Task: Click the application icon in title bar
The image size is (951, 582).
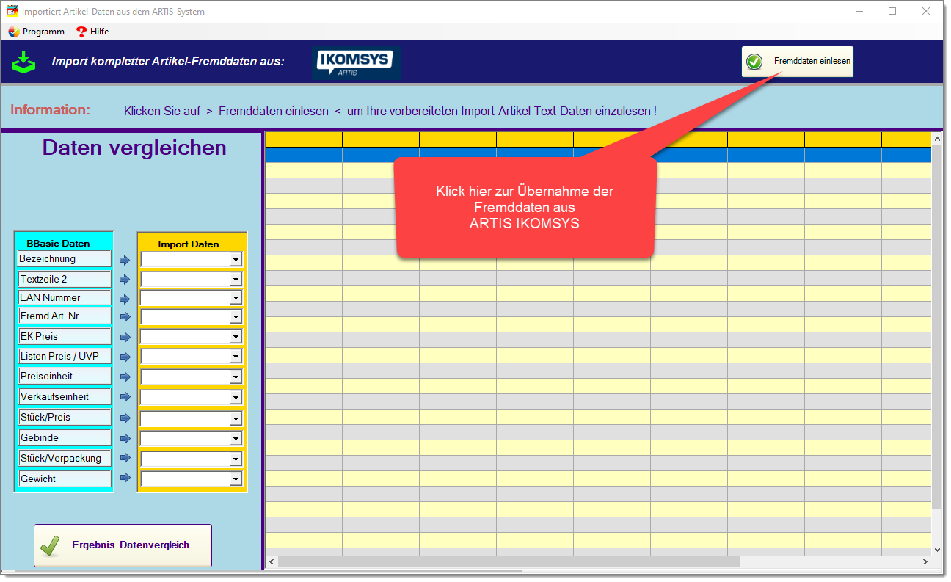Action: click(x=11, y=11)
